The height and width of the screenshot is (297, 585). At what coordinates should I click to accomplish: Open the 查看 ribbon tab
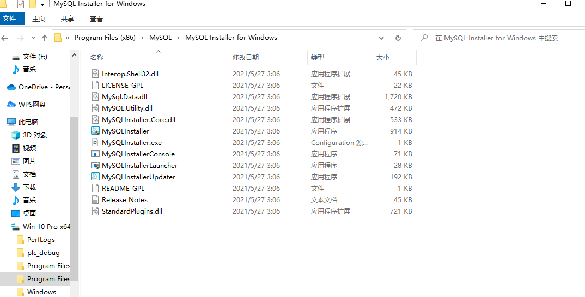pyautogui.click(x=96, y=19)
